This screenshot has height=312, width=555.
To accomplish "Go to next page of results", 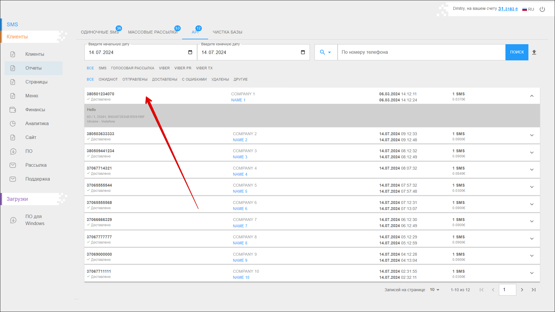I will coord(522,290).
